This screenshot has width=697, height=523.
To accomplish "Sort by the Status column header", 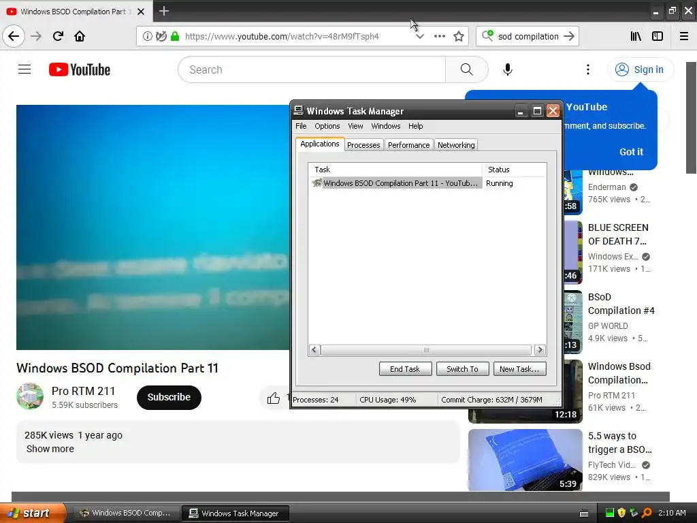I will coord(515,170).
